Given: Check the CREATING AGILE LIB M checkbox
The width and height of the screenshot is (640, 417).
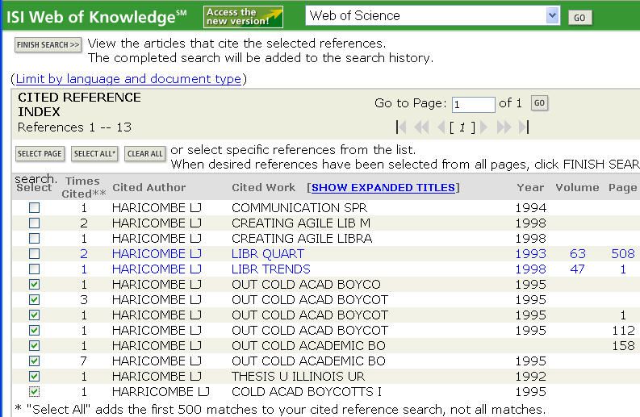Looking at the screenshot, I should point(34,223).
